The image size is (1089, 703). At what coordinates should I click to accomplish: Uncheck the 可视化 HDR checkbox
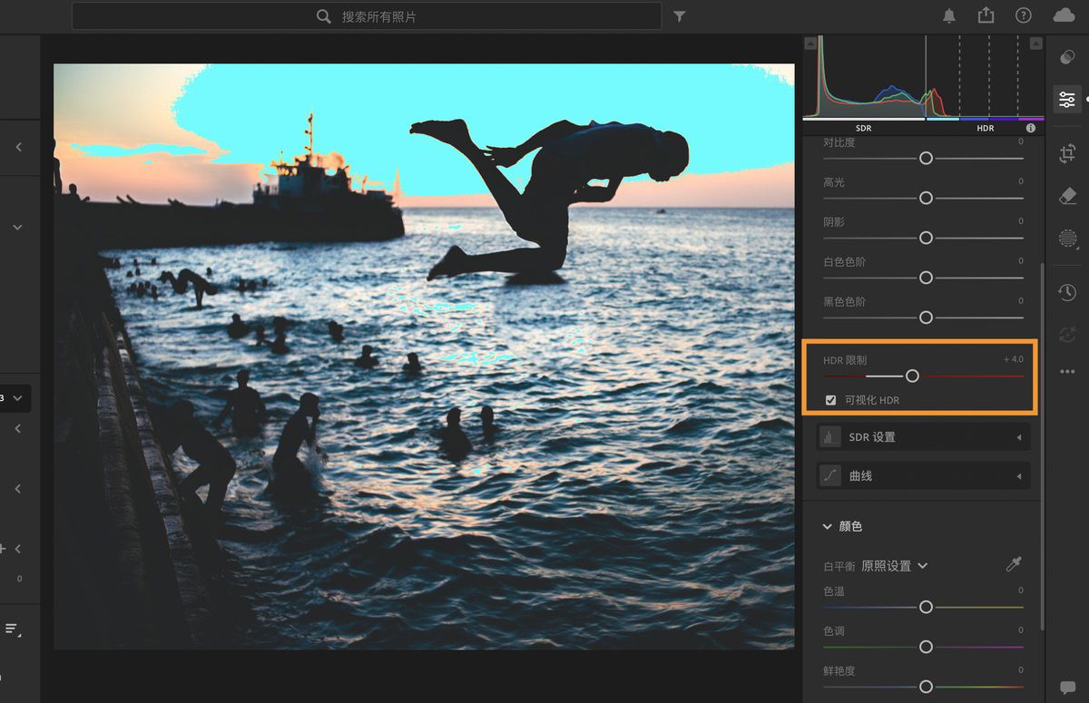click(x=831, y=399)
